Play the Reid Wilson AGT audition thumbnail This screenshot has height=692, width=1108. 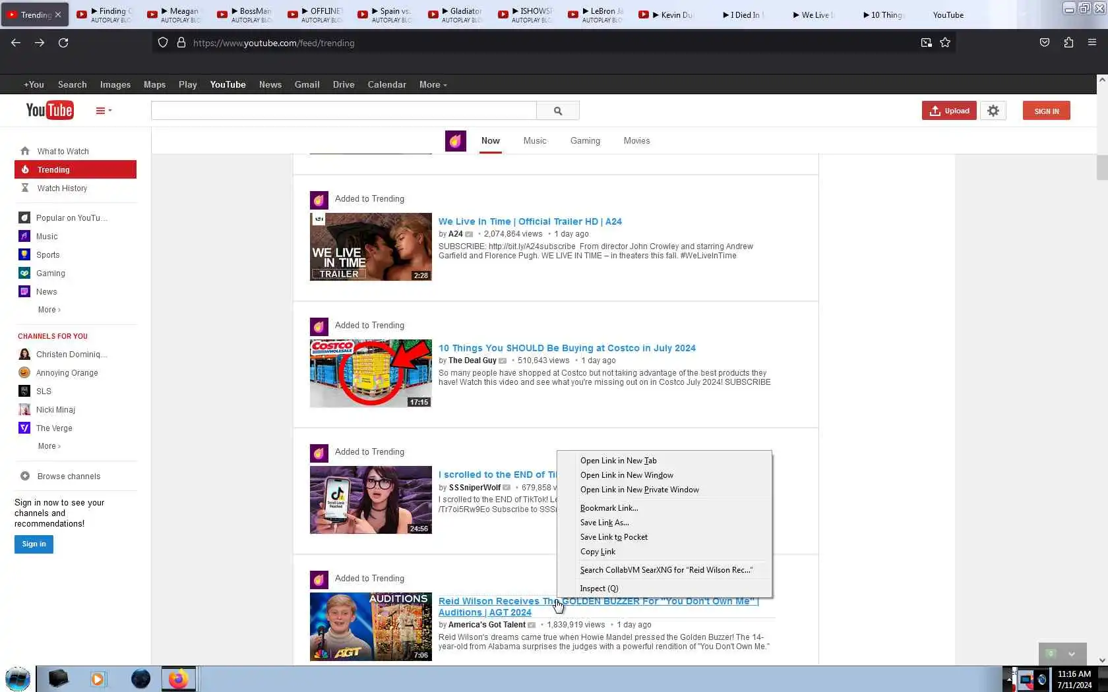pyautogui.click(x=371, y=627)
